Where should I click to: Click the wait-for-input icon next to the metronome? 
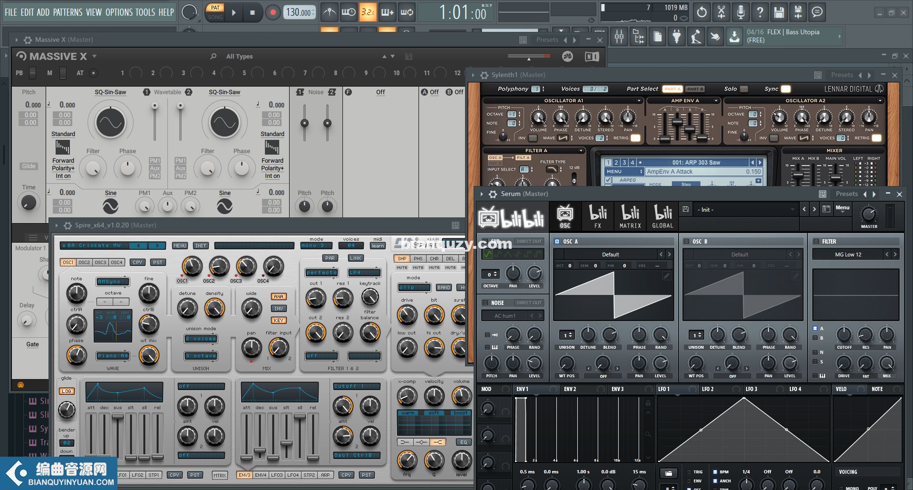tap(348, 12)
